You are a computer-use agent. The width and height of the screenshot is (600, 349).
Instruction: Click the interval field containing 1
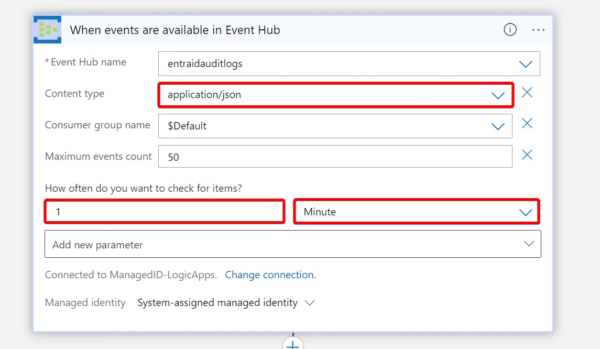165,212
